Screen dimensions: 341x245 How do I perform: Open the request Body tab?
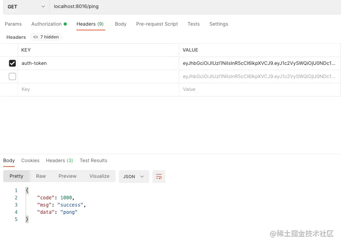click(x=121, y=24)
